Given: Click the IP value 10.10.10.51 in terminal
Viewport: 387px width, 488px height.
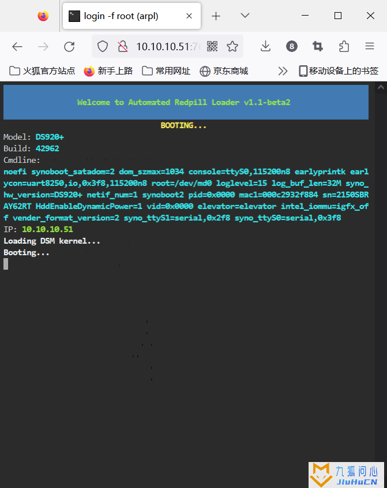Looking at the screenshot, I should [47, 229].
